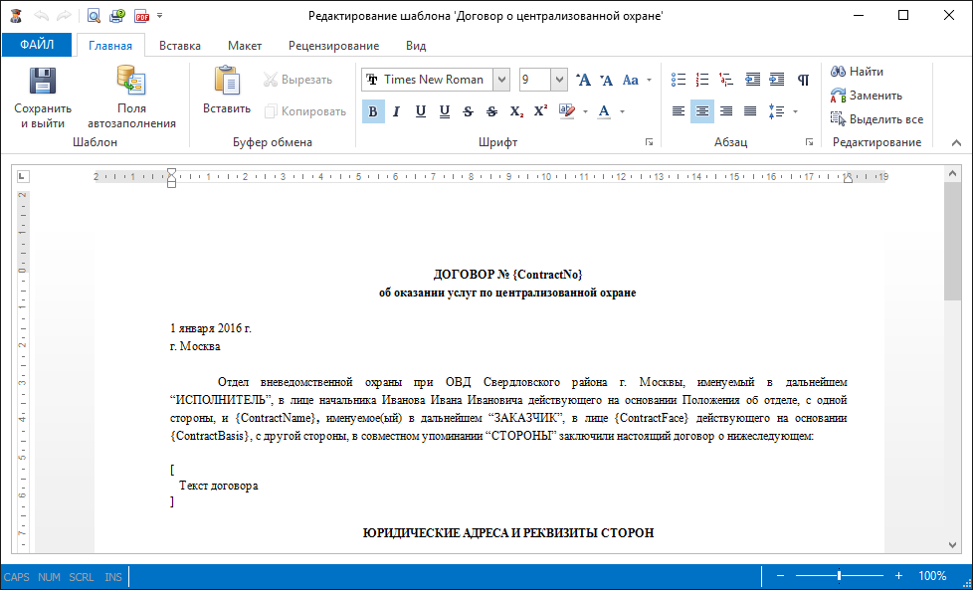This screenshot has width=973, height=590.
Task: Apply font color button
Action: click(x=604, y=111)
